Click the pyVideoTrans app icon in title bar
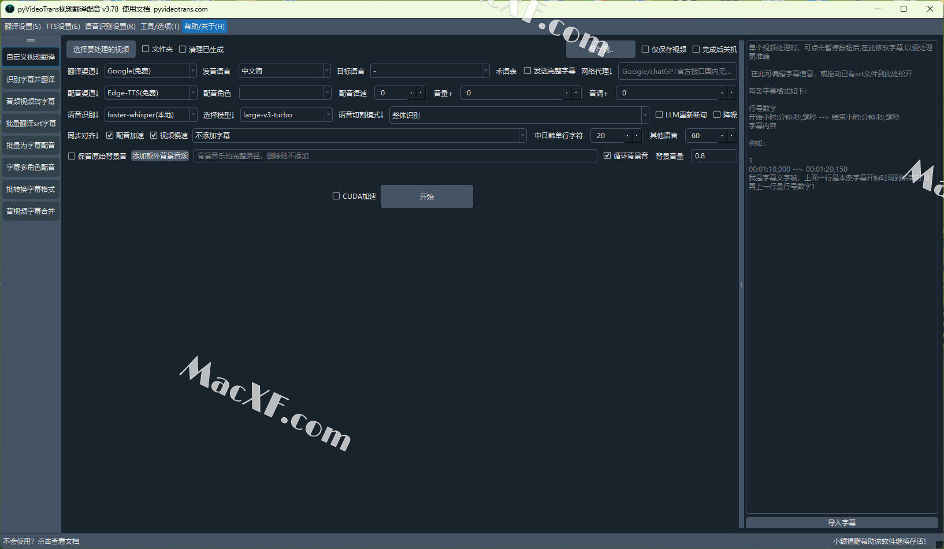The width and height of the screenshot is (944, 549). tap(9, 9)
